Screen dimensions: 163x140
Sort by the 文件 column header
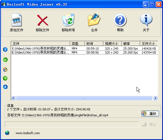41,44
